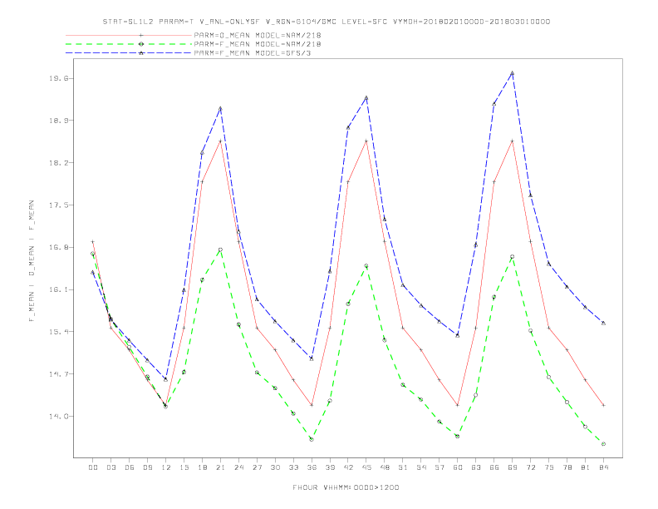Click red O_MEAN plus marker at hour 45 peak

coord(366,141)
